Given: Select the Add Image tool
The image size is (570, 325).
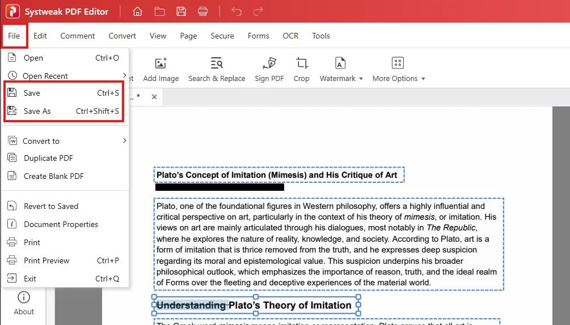Looking at the screenshot, I should 161,70.
